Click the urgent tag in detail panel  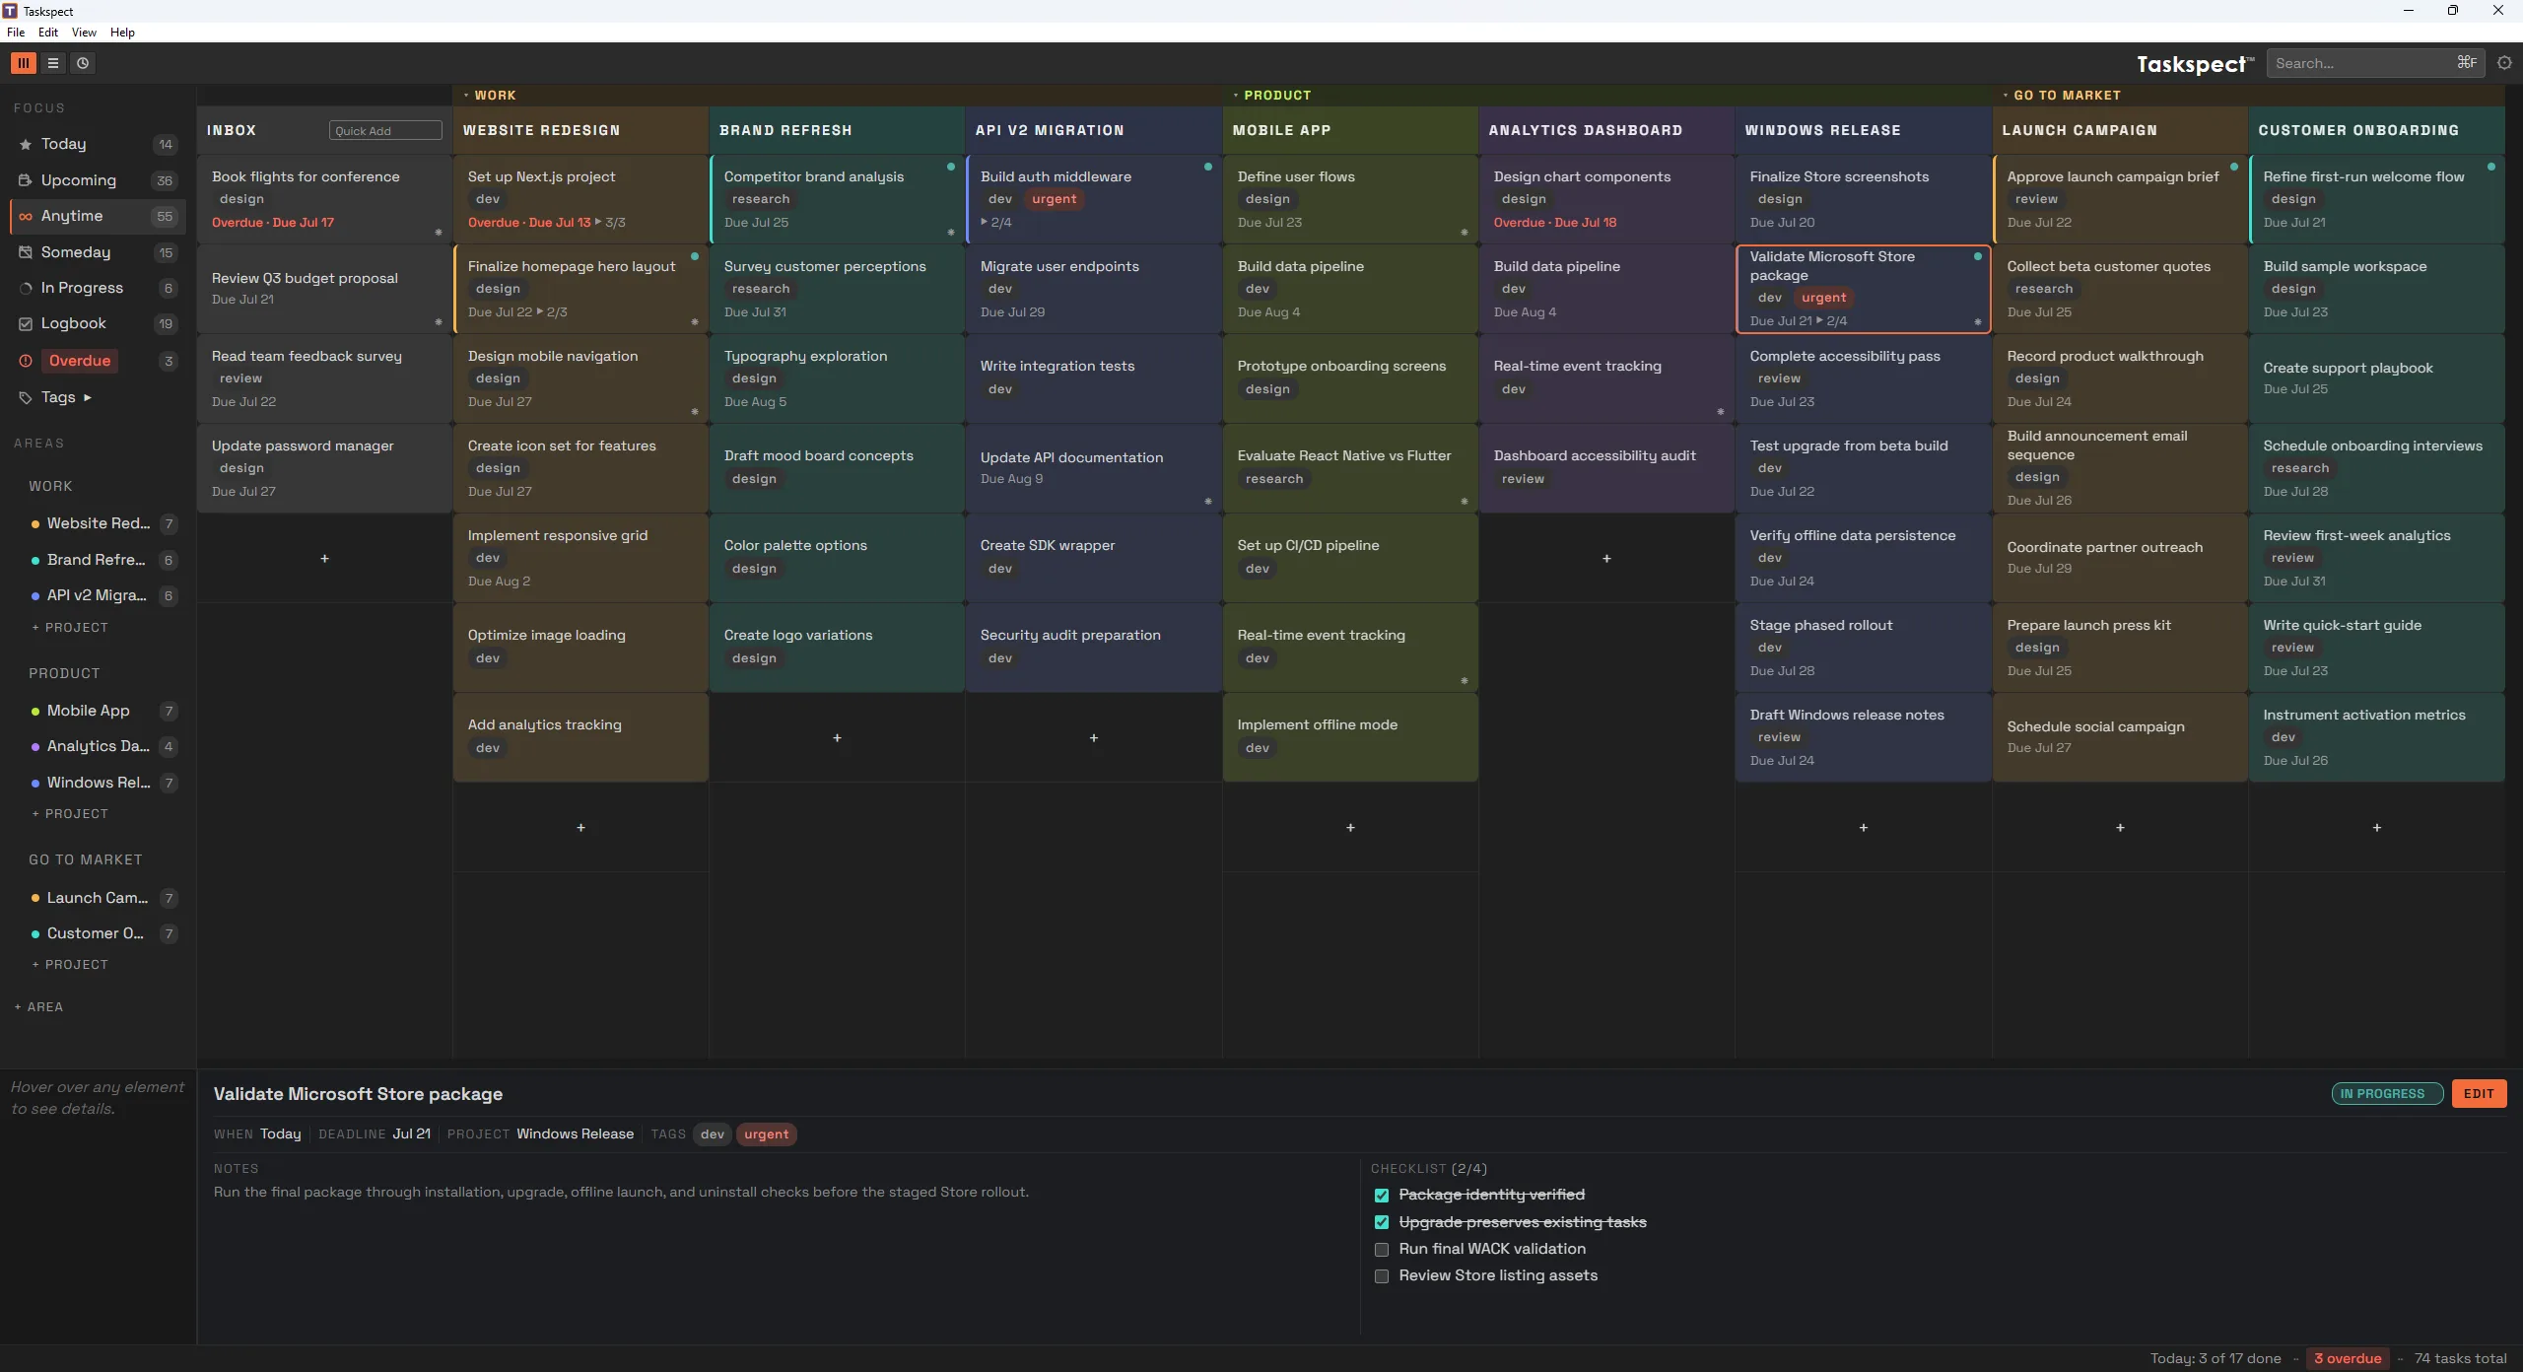click(x=766, y=1134)
